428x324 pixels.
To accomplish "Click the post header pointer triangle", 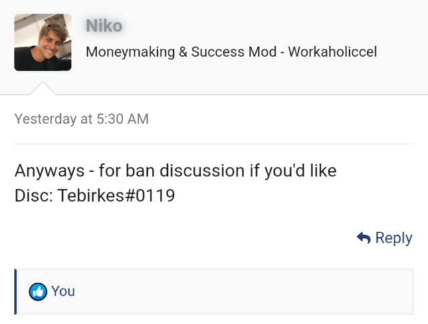I will click(43, 88).
